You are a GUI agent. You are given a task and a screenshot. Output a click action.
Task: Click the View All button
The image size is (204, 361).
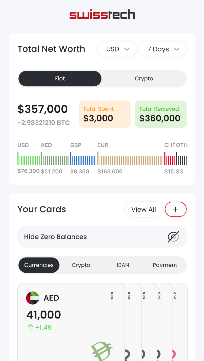coord(143,209)
